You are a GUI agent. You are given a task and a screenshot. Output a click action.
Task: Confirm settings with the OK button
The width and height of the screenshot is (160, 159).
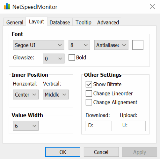[x=63, y=152]
